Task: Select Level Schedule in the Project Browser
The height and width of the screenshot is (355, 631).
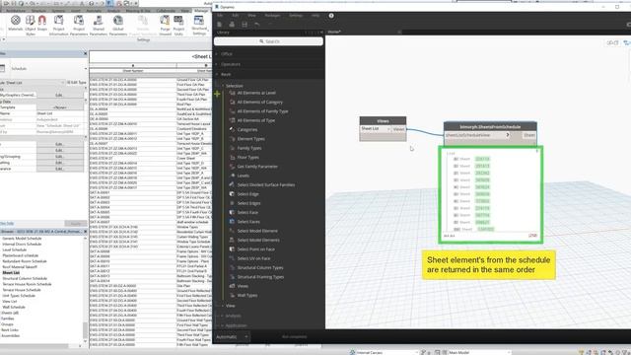Action: (15, 249)
